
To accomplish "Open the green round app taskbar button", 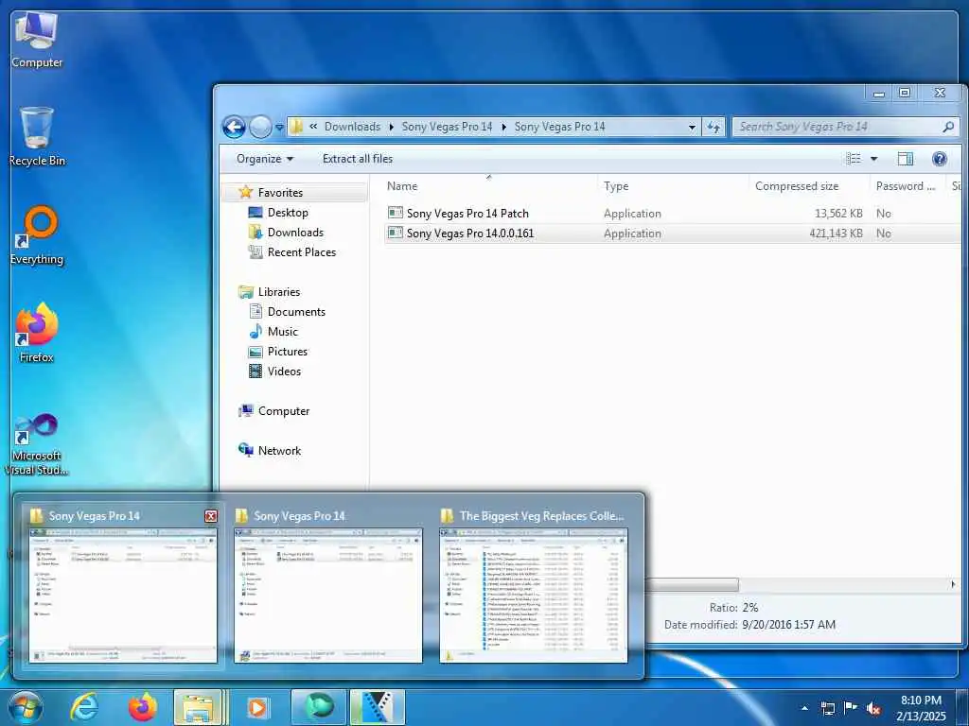I will (318, 707).
